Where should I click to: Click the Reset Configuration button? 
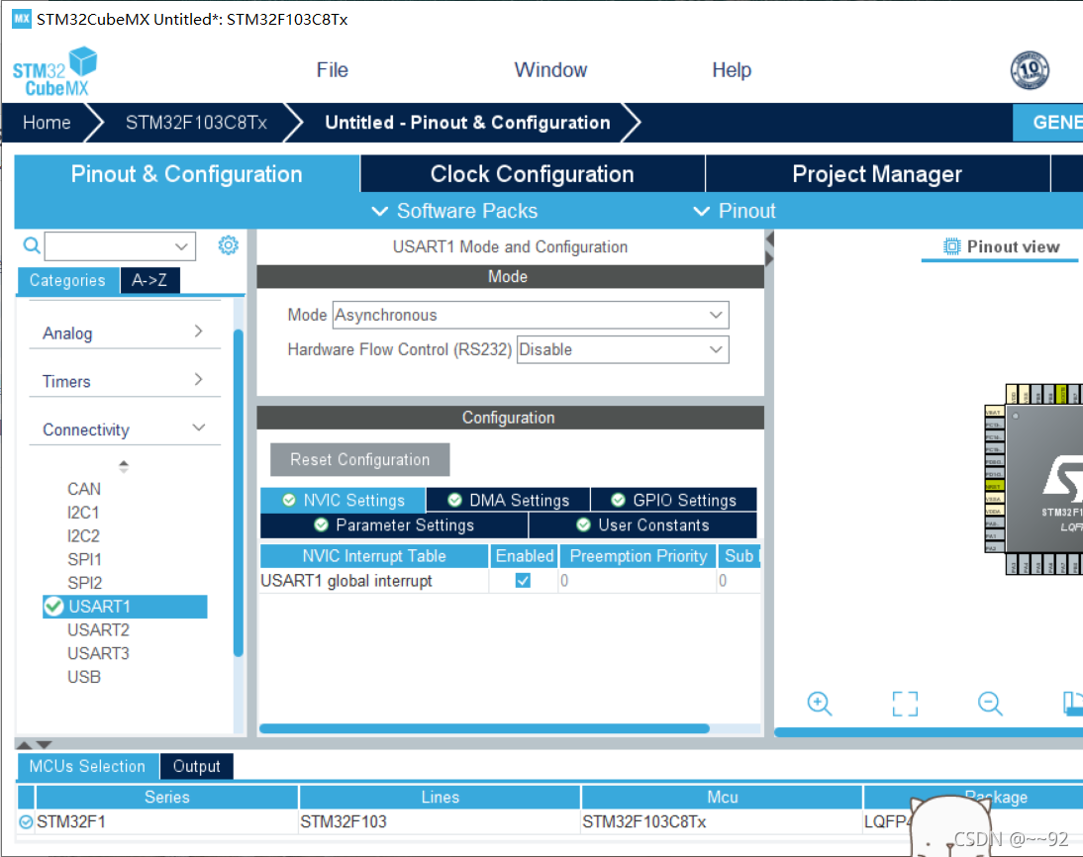[360, 459]
